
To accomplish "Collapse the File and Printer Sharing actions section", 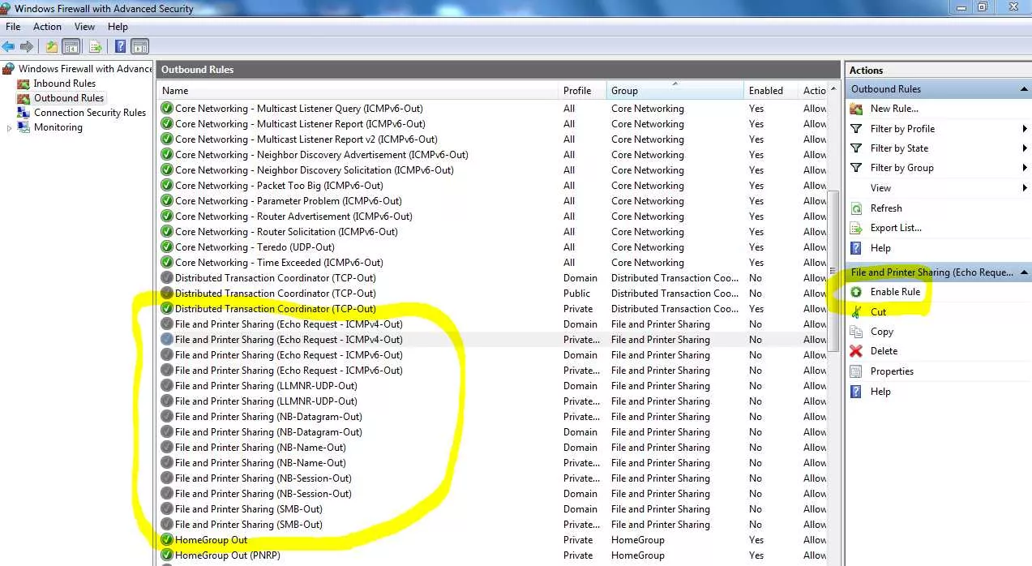I will (1024, 272).
